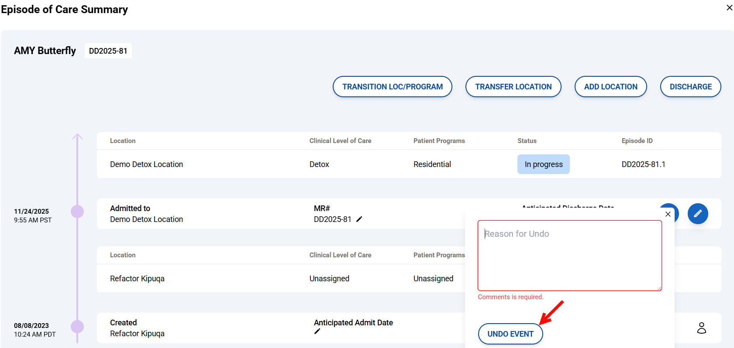Close the Episode of Care Summary dialog
This screenshot has height=348, width=734.
tap(729, 8)
